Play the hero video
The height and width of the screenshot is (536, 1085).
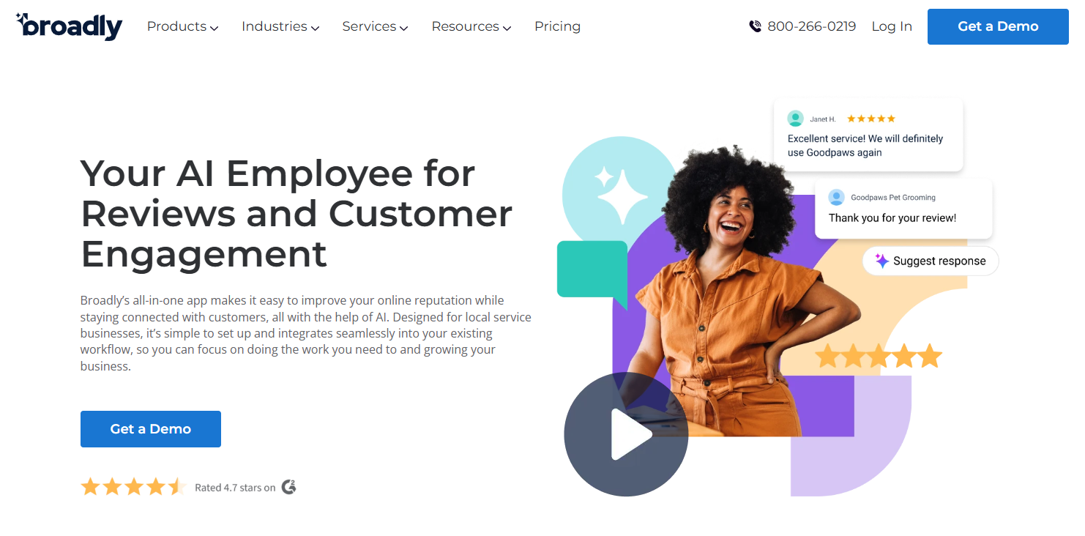point(626,435)
